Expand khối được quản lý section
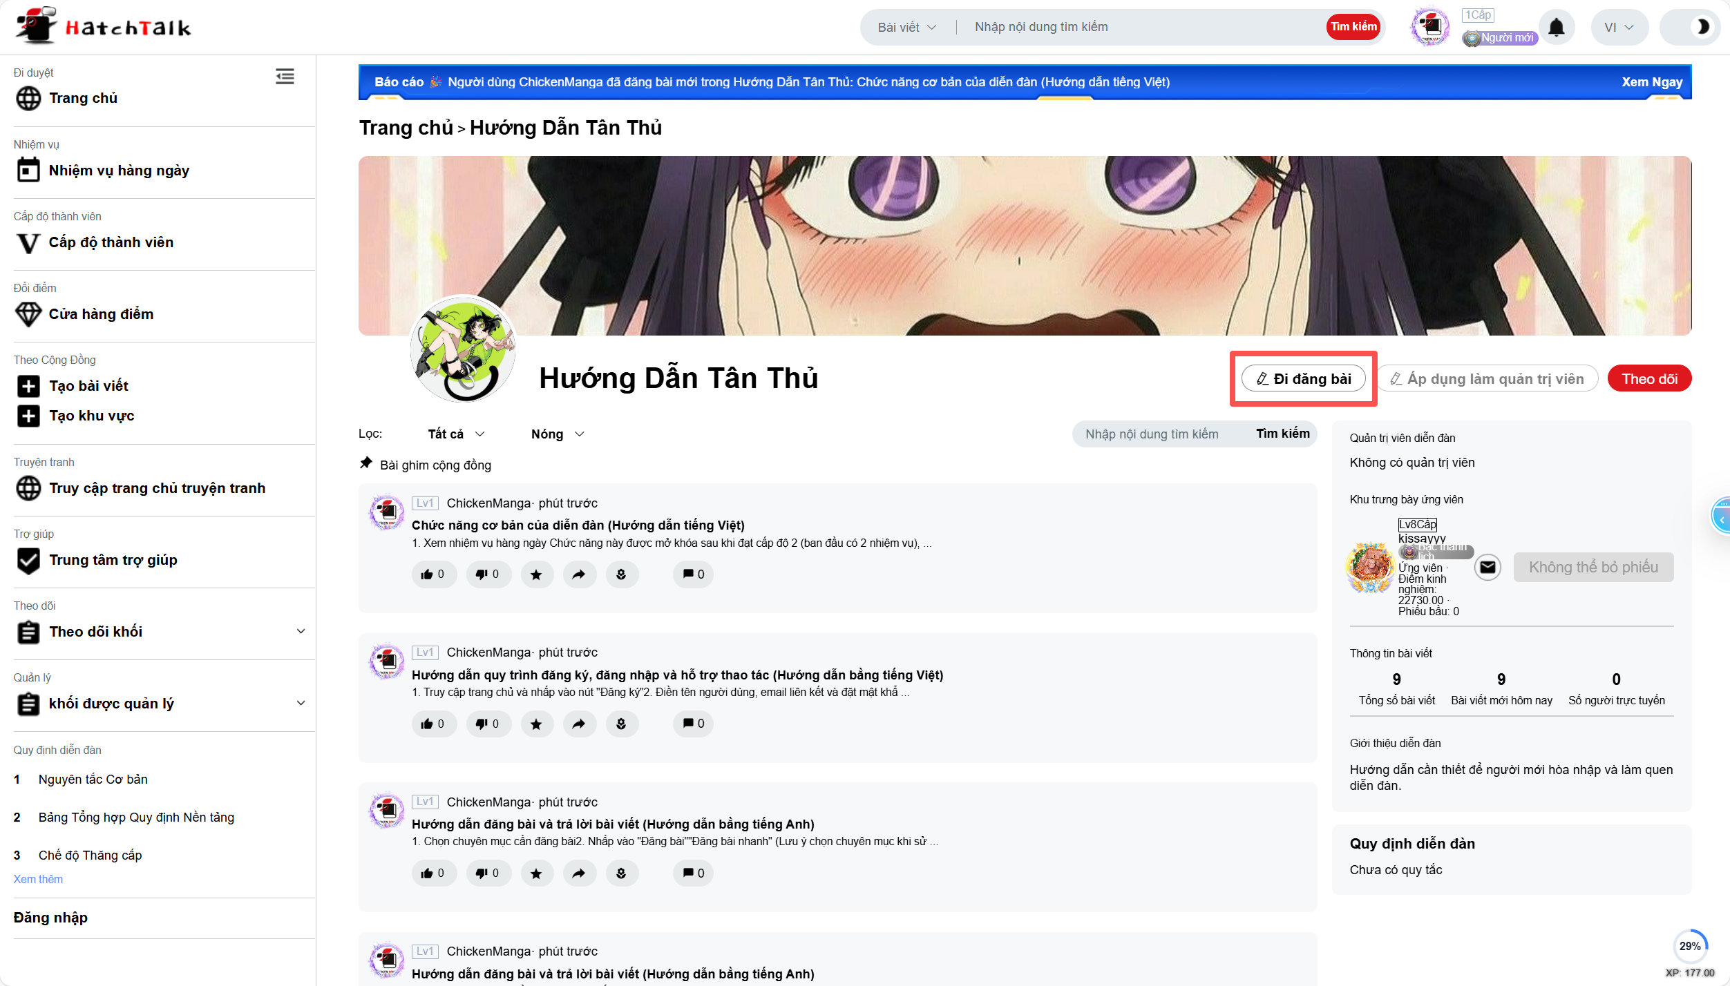This screenshot has width=1730, height=986. [x=301, y=703]
